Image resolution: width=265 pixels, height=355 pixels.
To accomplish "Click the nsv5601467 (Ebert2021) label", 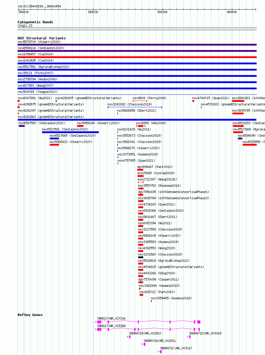I will (158, 217).
